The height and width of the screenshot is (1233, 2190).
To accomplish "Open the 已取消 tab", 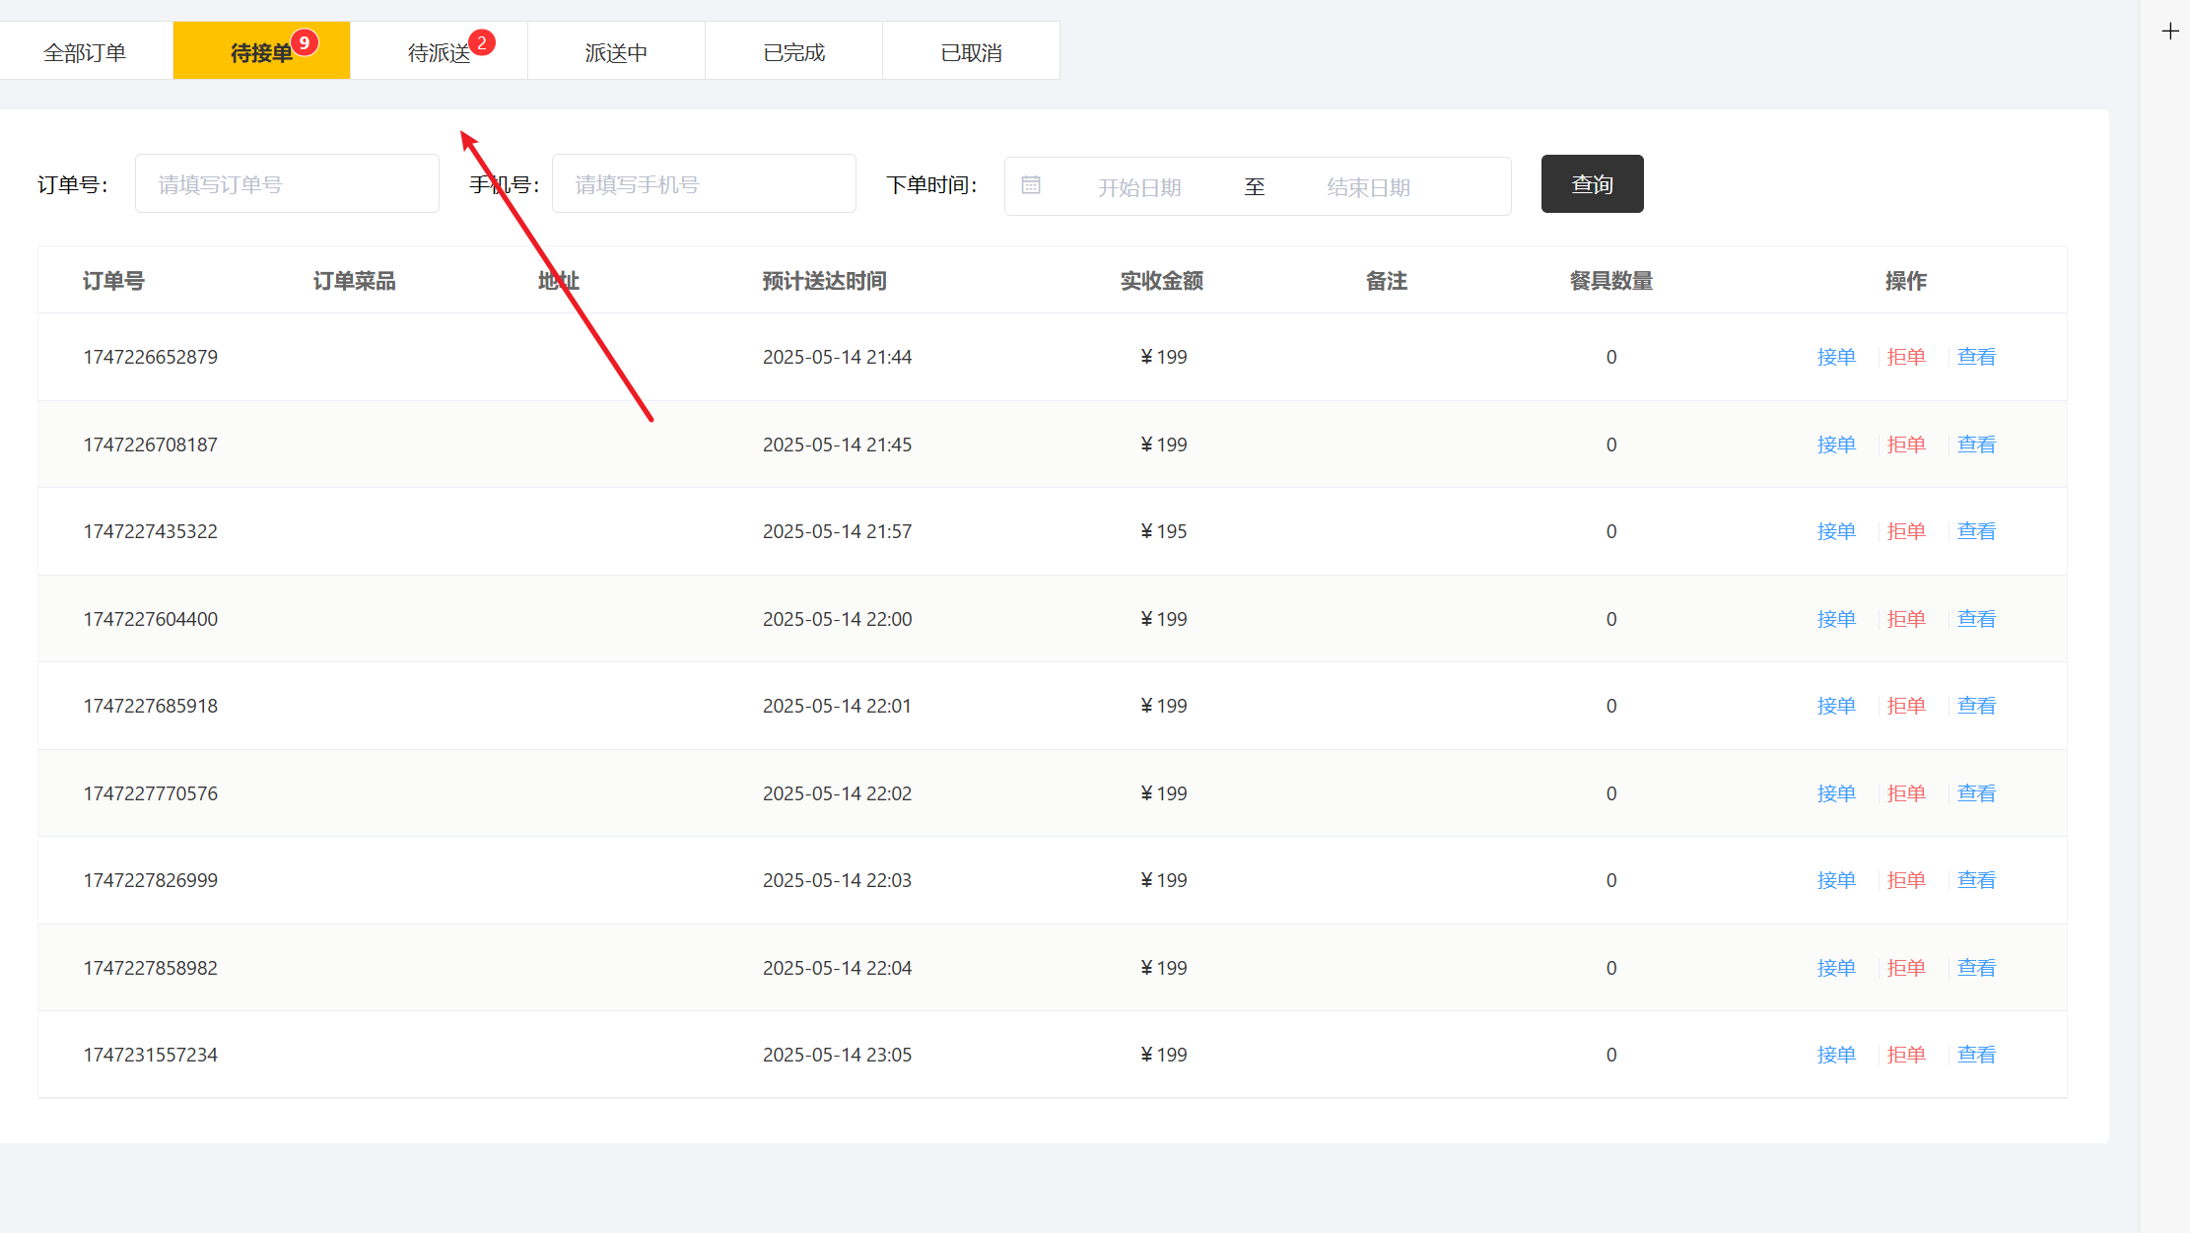I will 971,52.
